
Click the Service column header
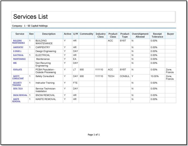20,34
